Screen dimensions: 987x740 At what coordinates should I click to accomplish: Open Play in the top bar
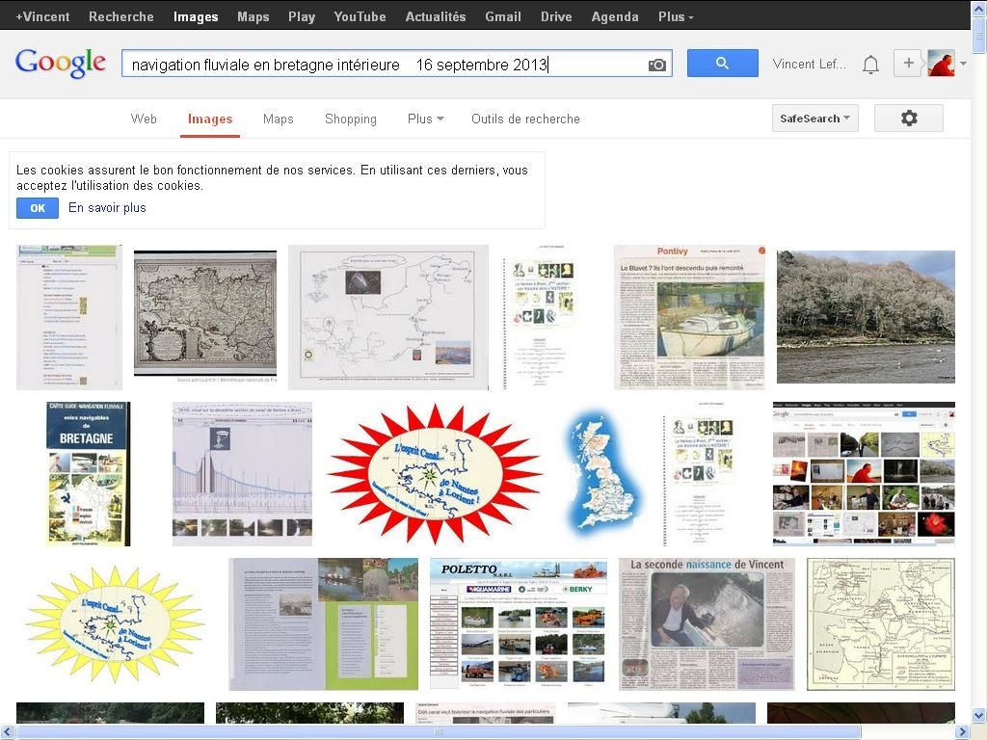click(302, 17)
